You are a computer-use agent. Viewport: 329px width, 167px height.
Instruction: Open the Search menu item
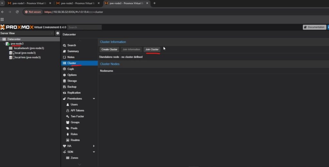click(79, 45)
